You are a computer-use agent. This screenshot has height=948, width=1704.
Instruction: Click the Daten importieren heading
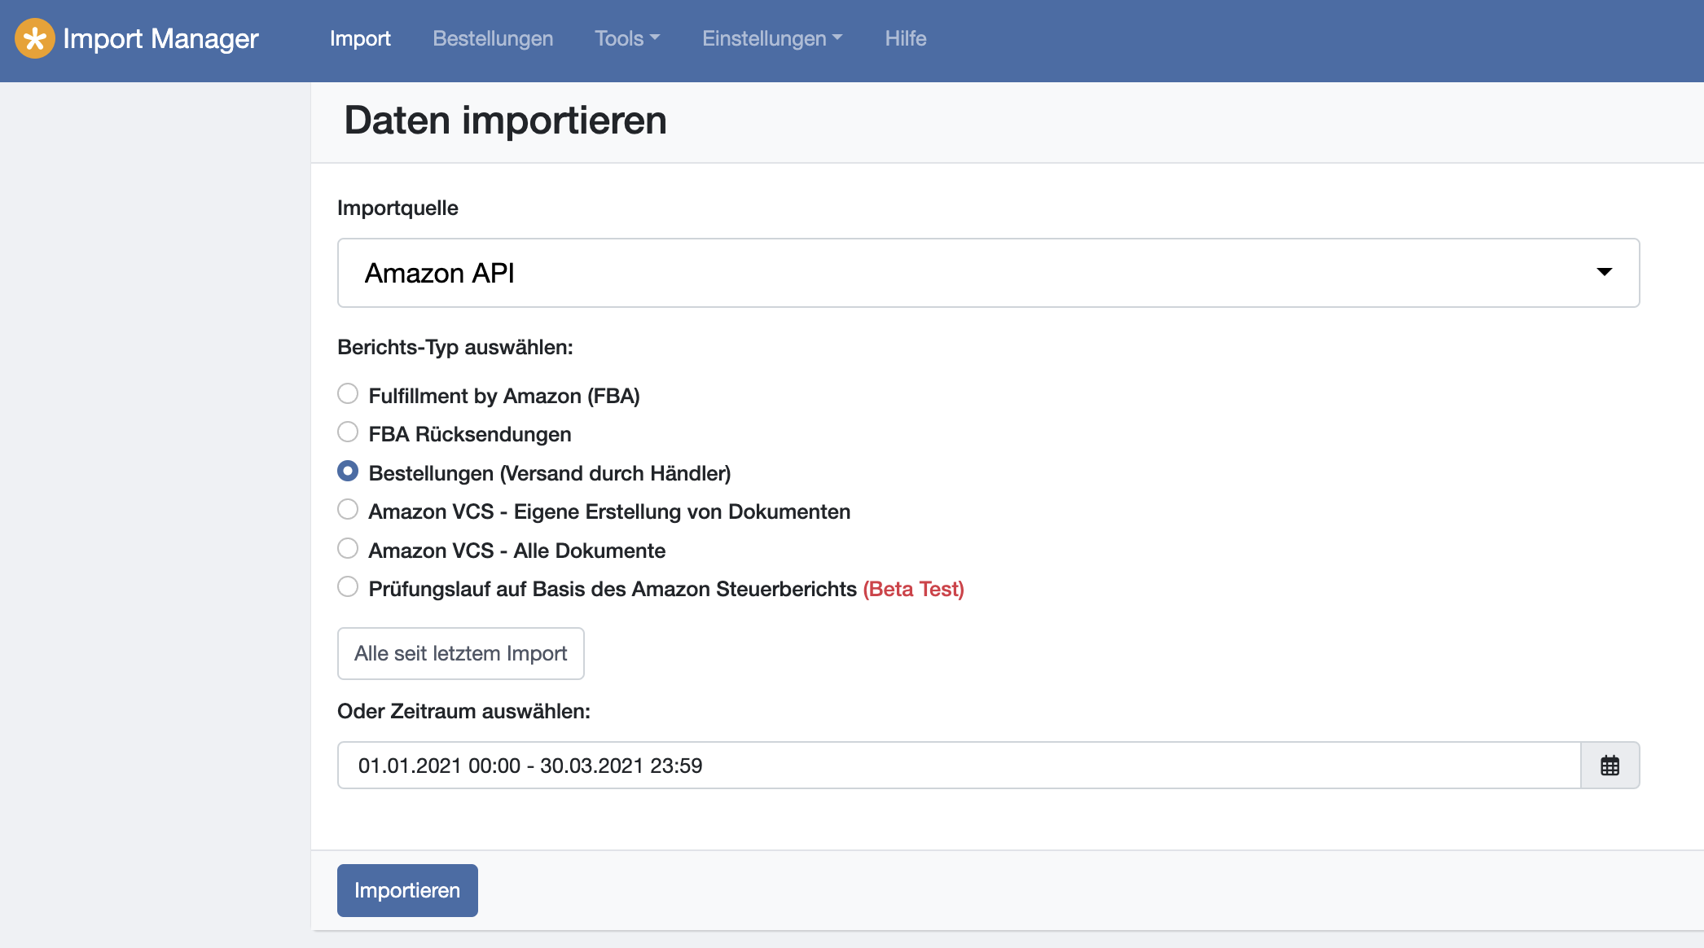[x=505, y=121]
